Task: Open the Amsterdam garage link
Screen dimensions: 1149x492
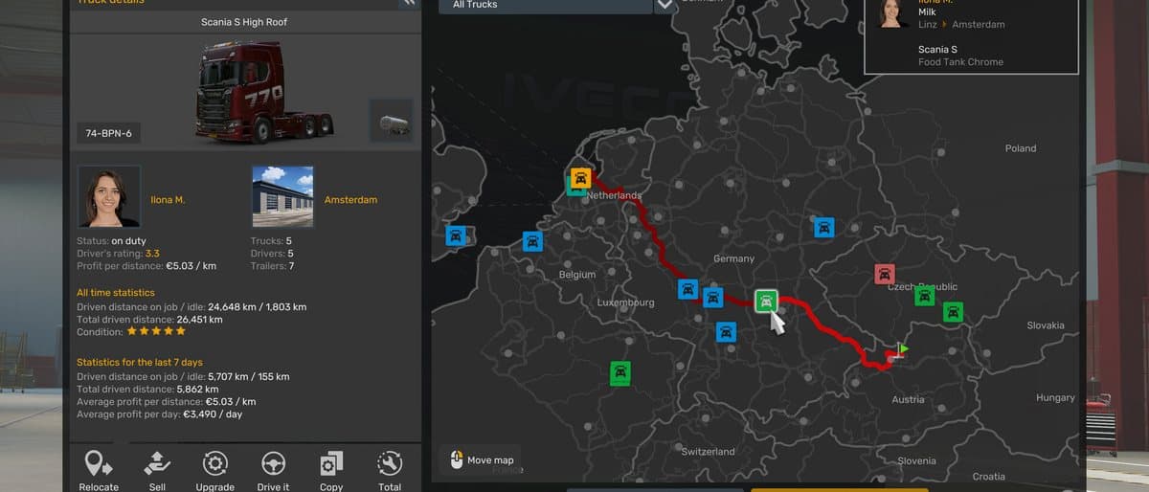Action: (x=350, y=200)
